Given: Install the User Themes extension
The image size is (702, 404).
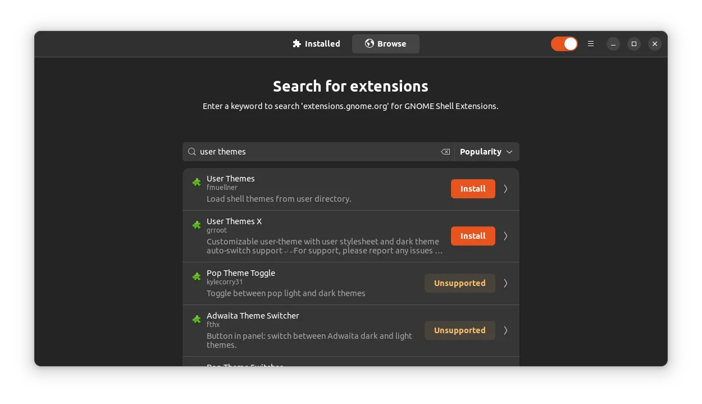Looking at the screenshot, I should (x=473, y=189).
